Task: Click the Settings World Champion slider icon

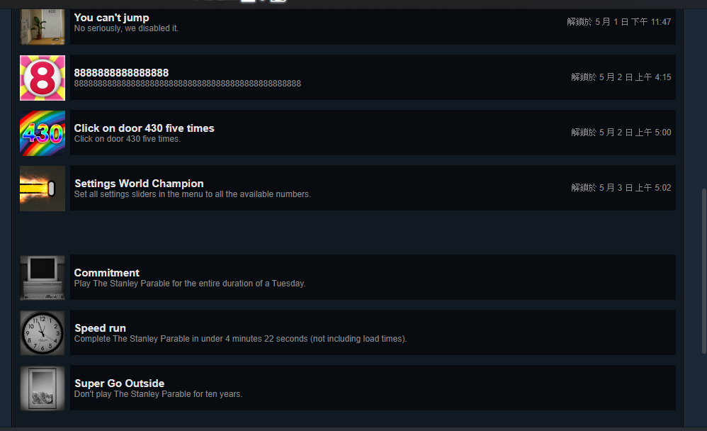Action: (43, 189)
